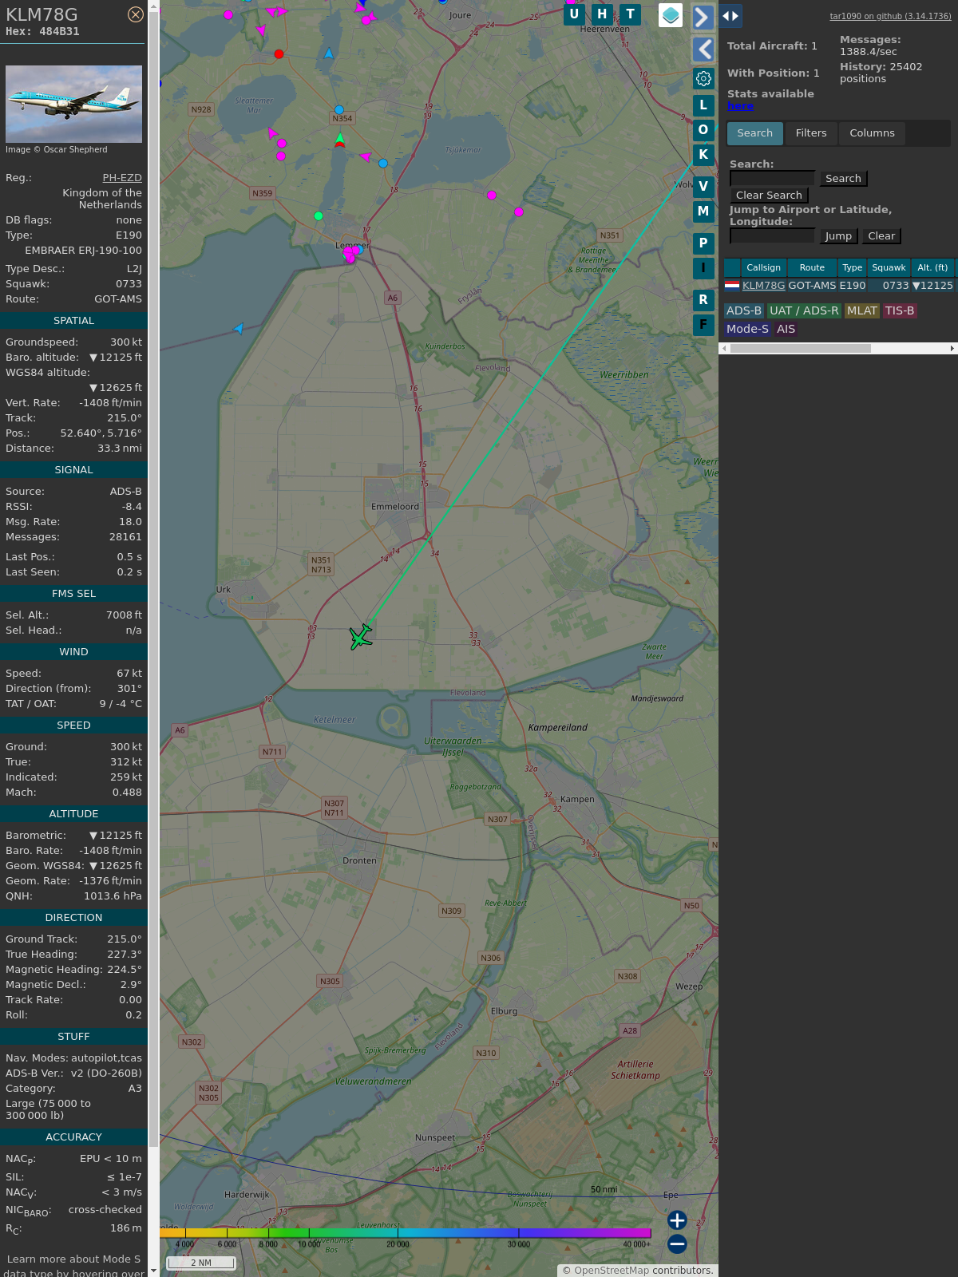Toggle the L labels button
Screen dimensions: 958x1277
(703, 105)
